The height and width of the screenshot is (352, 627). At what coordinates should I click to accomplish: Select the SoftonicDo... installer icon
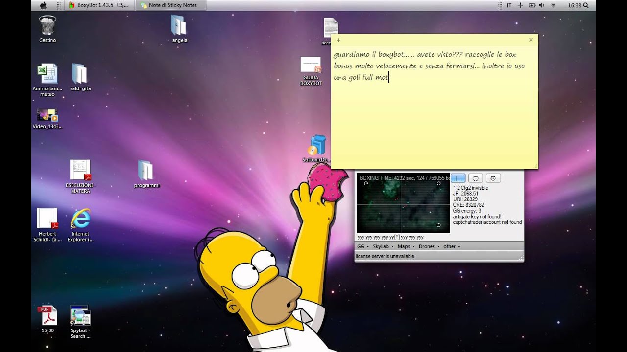point(316,149)
